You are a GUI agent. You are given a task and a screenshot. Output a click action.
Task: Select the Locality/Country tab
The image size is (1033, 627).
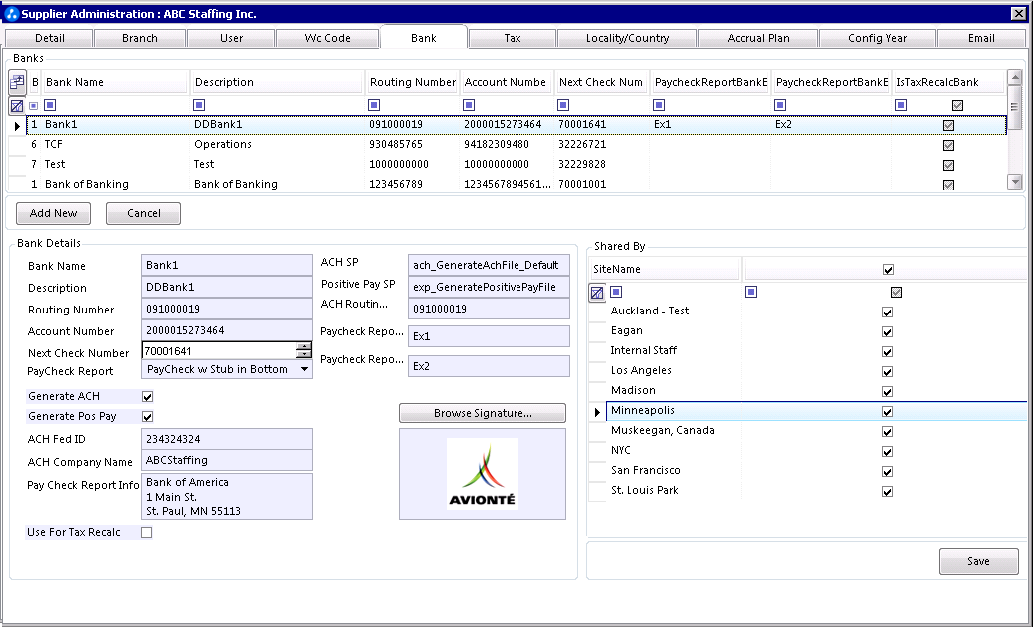pos(627,38)
